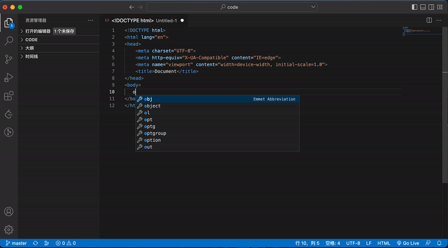448x248 pixels.
Task: Open the Source Control view
Action: pos(9,59)
